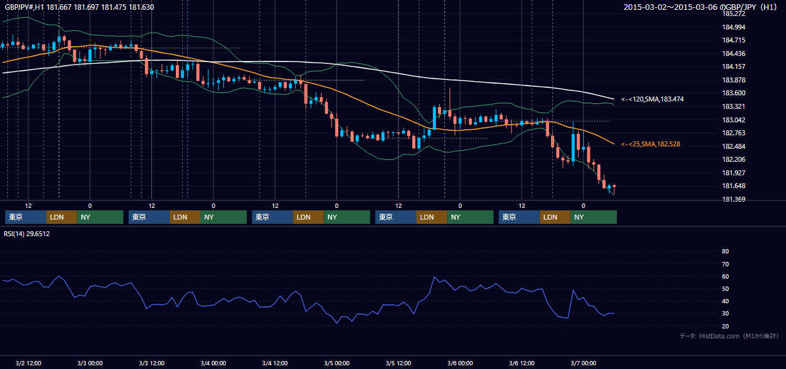Click the 3/4 12:00 date axis label
Screen dimensions: 786x369
click(275, 363)
